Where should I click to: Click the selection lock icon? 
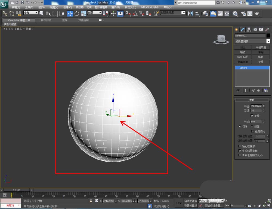tap(91, 201)
